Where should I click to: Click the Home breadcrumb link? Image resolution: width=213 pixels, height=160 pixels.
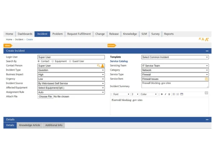[x=9, y=39]
